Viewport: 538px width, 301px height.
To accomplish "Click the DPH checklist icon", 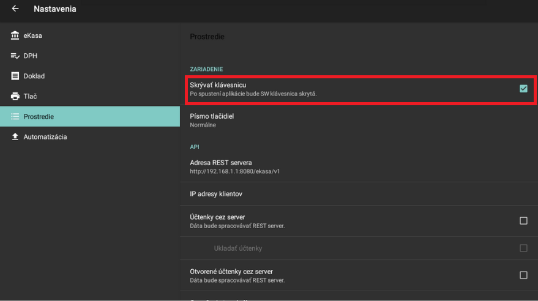I will click(x=15, y=56).
